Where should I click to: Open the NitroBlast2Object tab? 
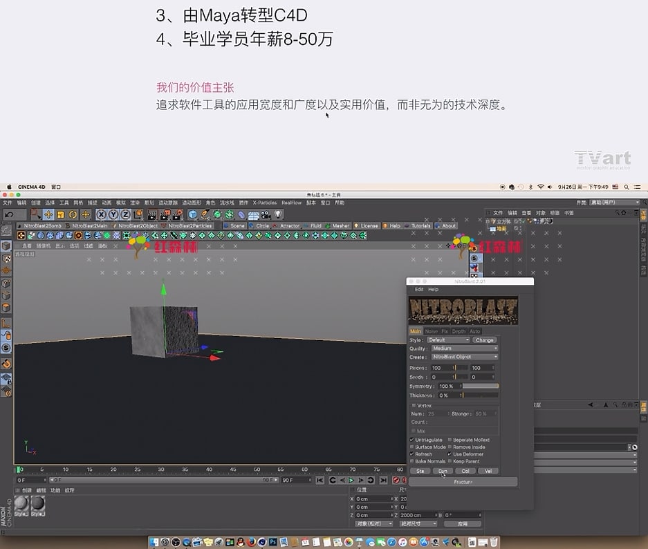135,226
